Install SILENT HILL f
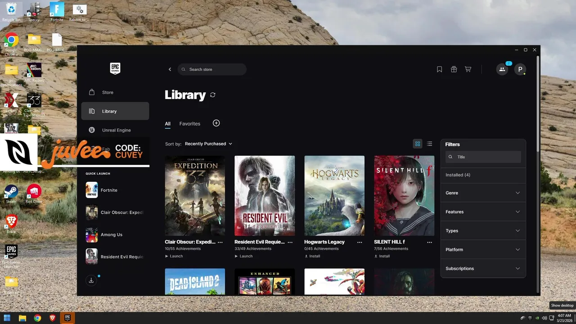576x324 pixels. (382, 256)
